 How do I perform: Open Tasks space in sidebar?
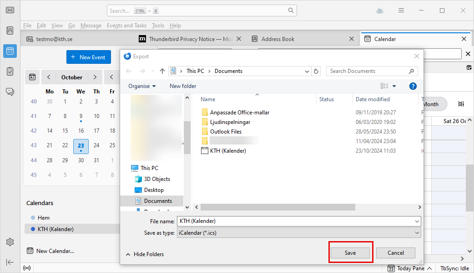coord(10,71)
